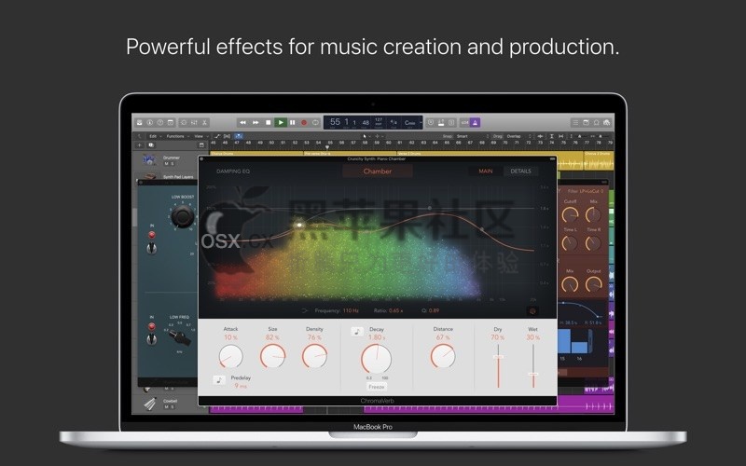Viewport: 746px width, 466px height.
Task: Click the Size knob in ChromaVerb
Action: pos(272,356)
